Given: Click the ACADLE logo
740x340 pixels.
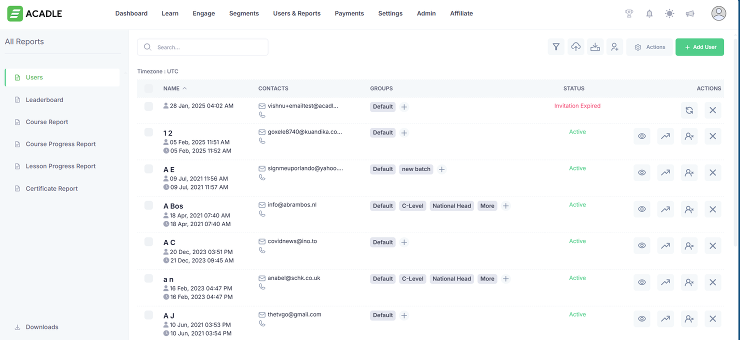Looking at the screenshot, I should pyautogui.click(x=34, y=13).
